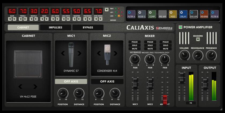Toggle the Modern switch
This screenshot has height=113, width=225.
[x=198, y=39]
